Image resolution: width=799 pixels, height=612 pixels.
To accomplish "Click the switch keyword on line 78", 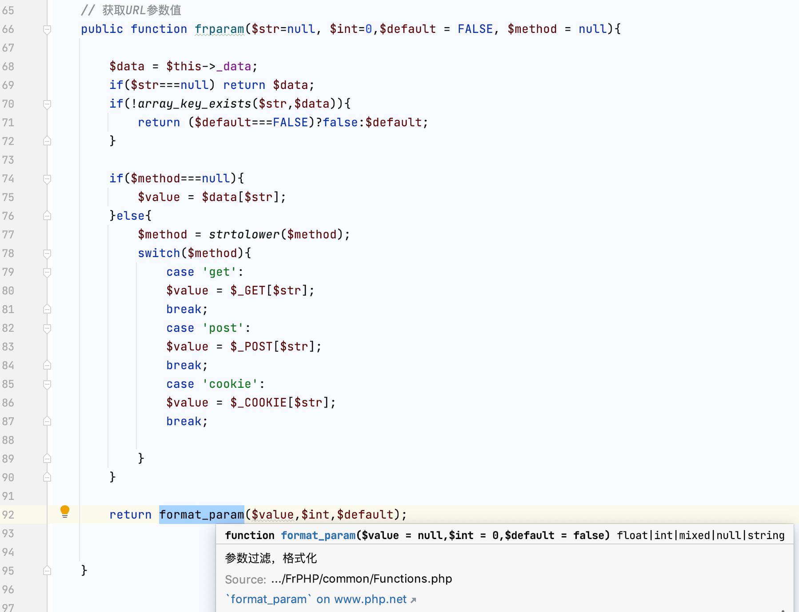I will pos(159,254).
